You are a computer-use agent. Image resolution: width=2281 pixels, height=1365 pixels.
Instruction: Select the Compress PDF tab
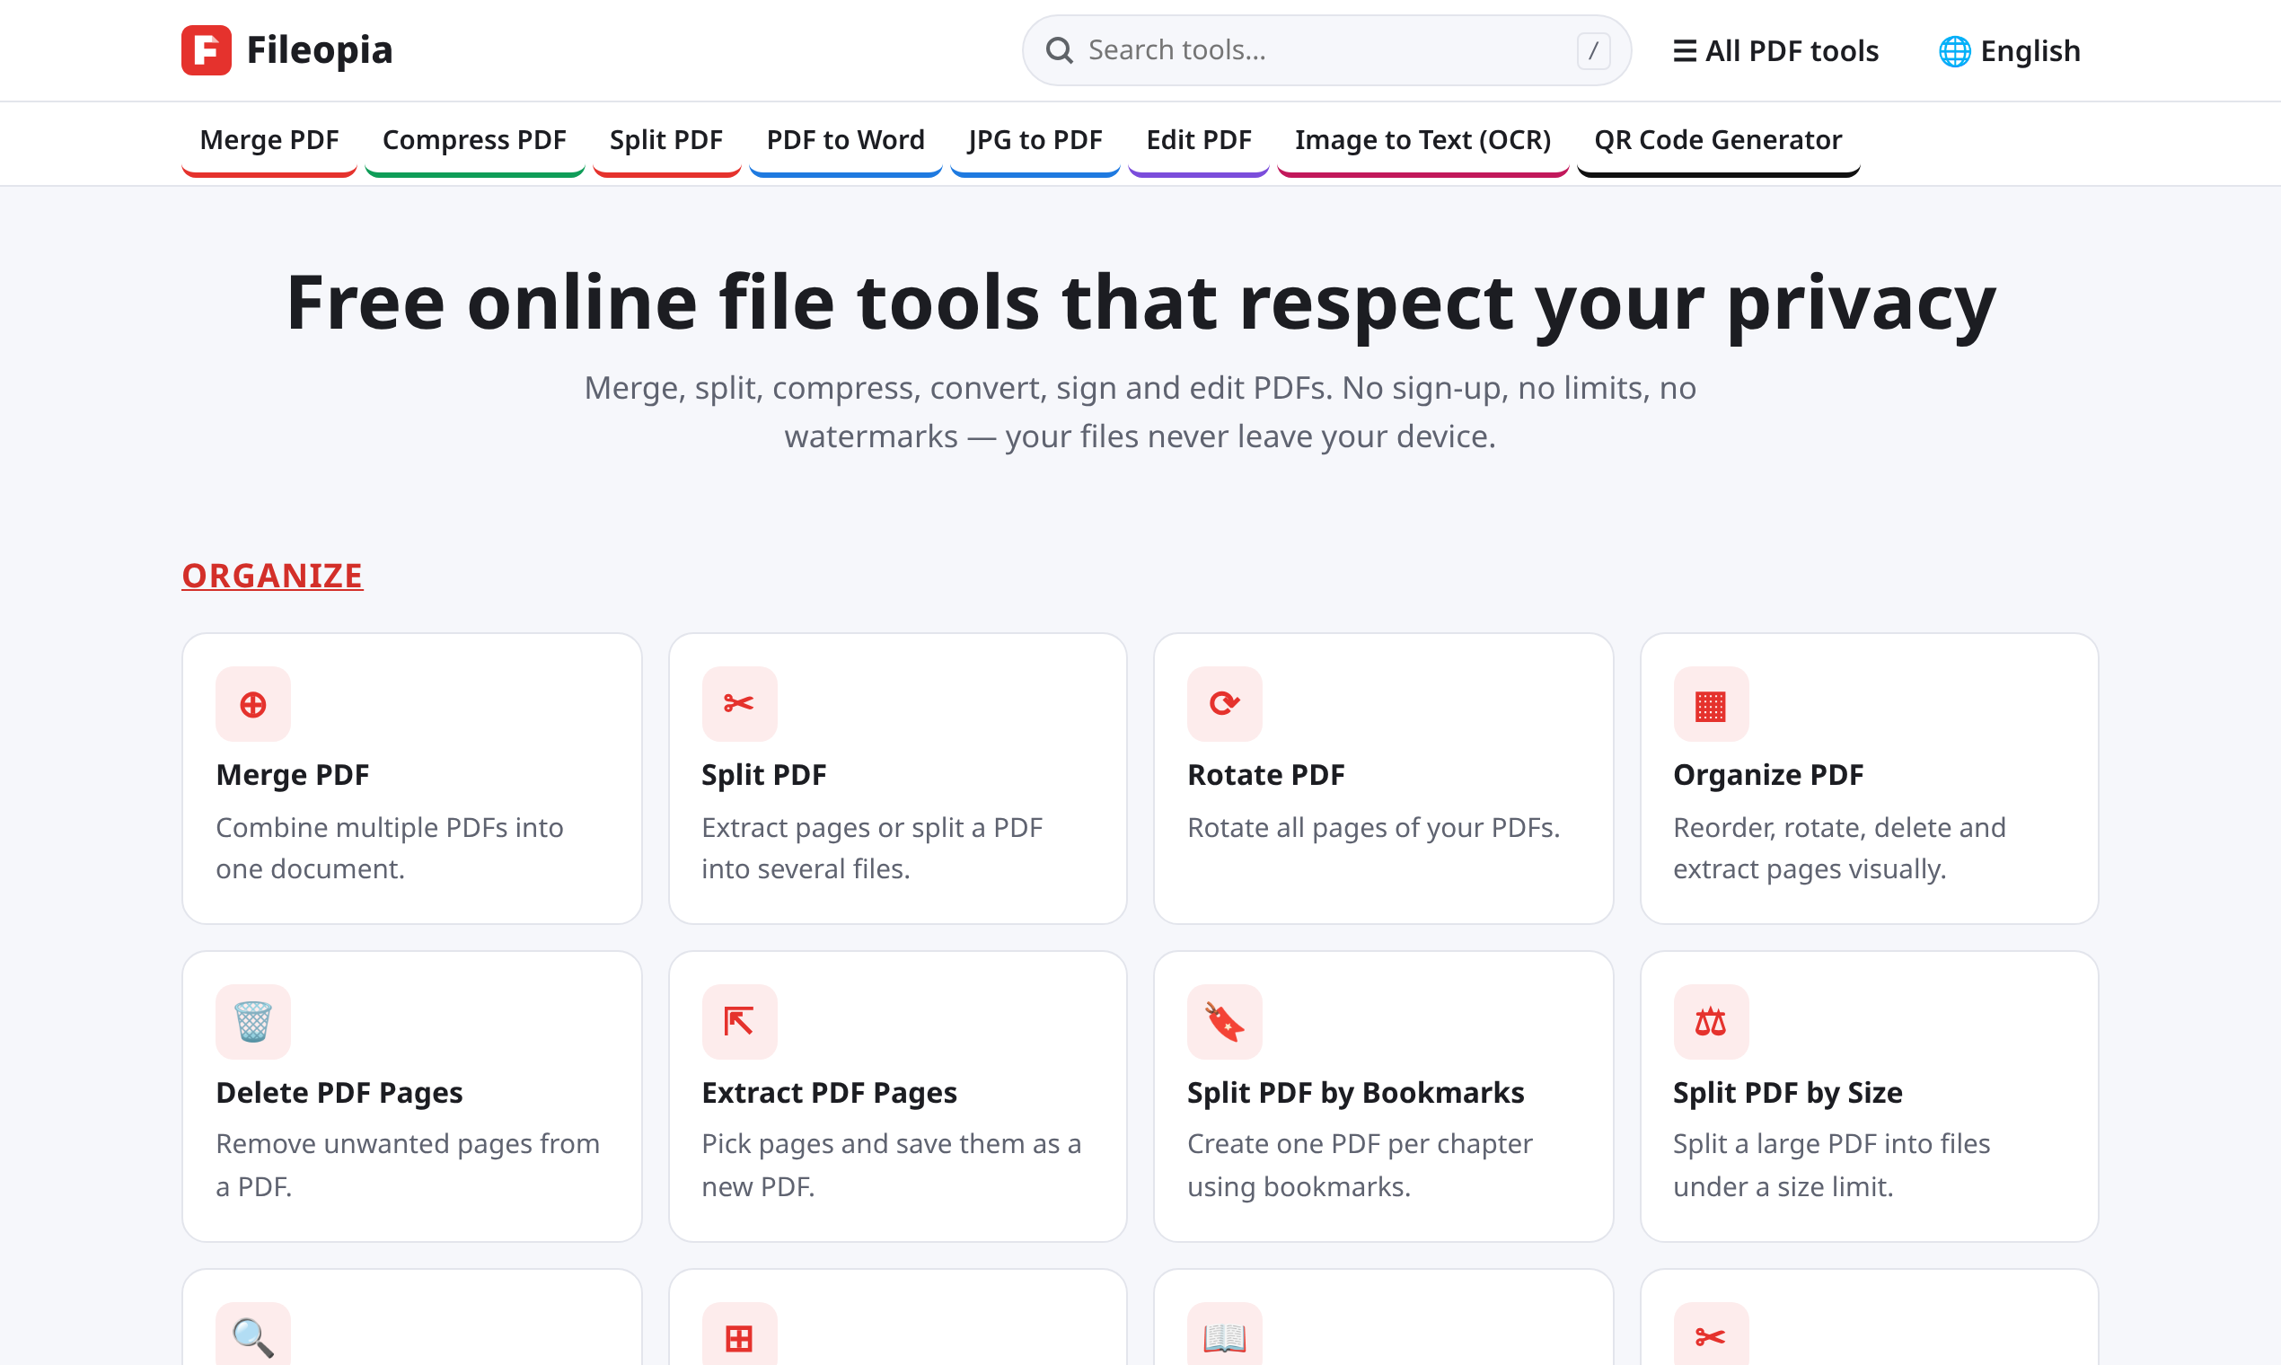[x=474, y=141]
